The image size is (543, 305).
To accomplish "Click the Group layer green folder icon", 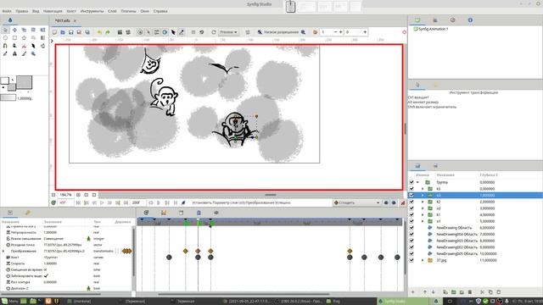I will pyautogui.click(x=454, y=292).
